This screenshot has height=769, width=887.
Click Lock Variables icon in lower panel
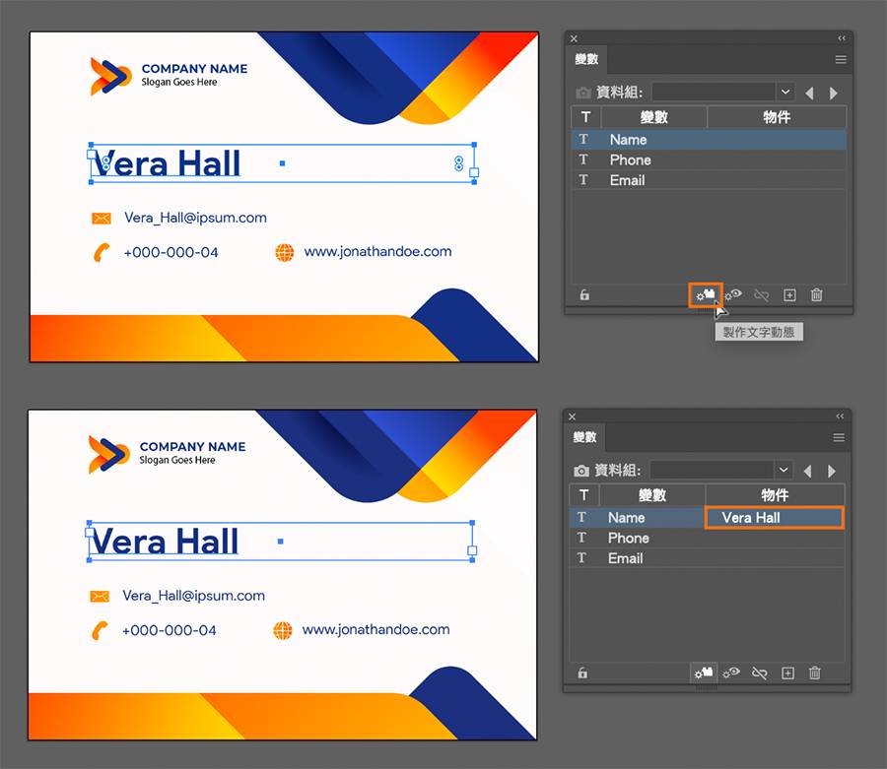coord(583,673)
